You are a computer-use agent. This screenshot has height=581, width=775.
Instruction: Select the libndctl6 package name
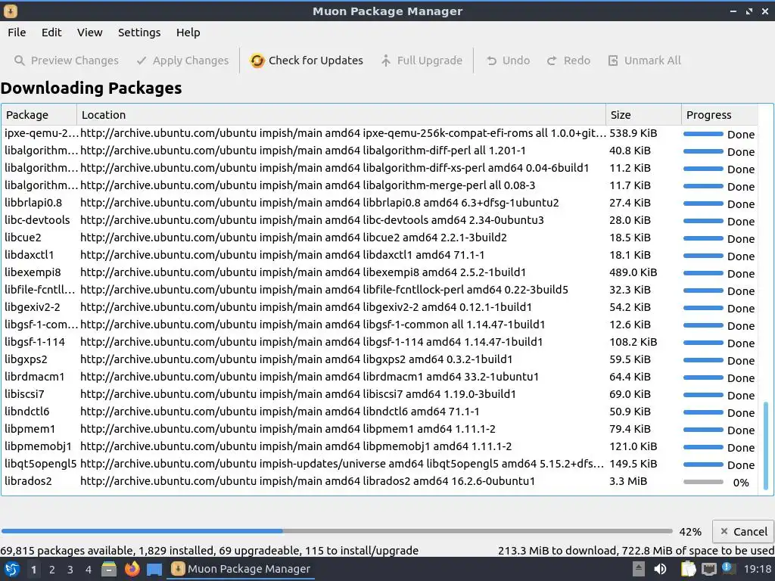point(26,412)
